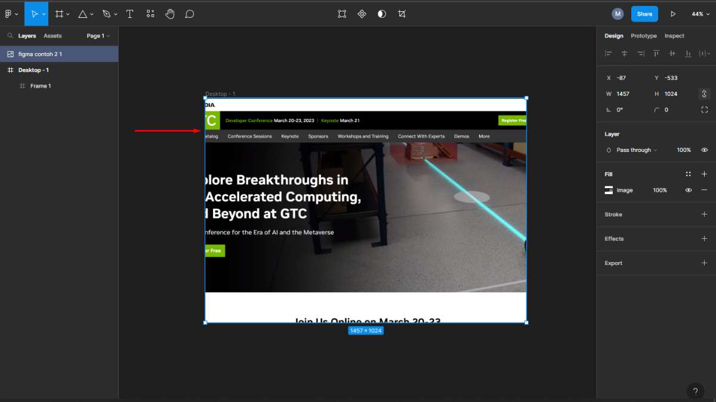
Task: Expand Frame tool options dropdown arrow
Action: coord(68,14)
